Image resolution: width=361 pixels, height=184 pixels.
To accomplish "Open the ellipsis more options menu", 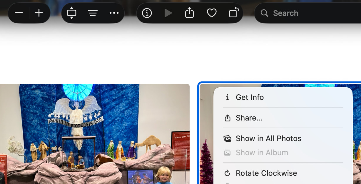I will tap(114, 13).
